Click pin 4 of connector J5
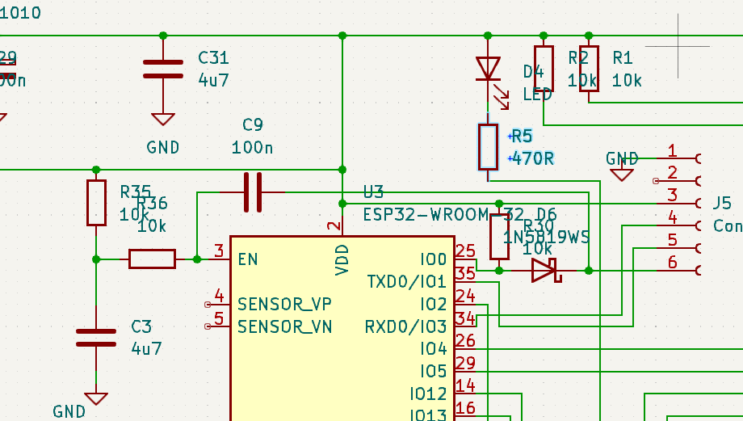Image resolution: width=743 pixels, height=421 pixels. pos(672,217)
